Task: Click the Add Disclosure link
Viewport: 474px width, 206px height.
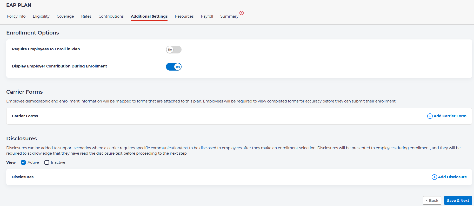Action: [452, 177]
